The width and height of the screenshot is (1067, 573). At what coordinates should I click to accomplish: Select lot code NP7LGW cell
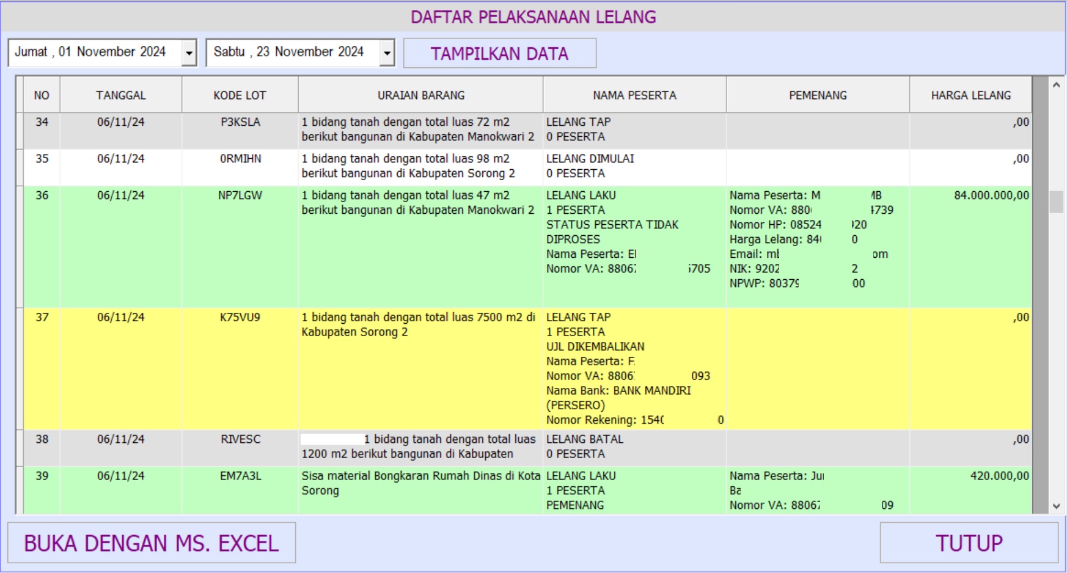click(240, 195)
